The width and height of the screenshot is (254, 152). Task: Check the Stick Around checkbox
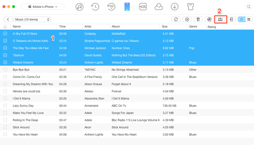point(5,127)
